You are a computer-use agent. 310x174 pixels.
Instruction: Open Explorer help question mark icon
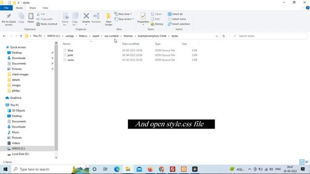pyautogui.click(x=308, y=8)
